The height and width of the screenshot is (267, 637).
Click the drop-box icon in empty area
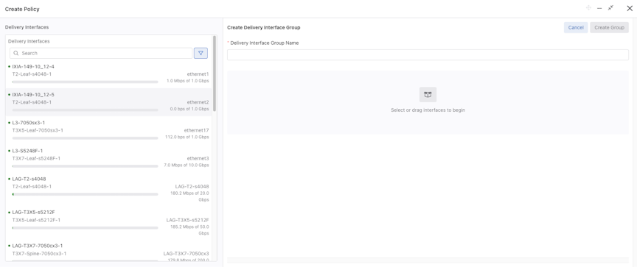428,94
